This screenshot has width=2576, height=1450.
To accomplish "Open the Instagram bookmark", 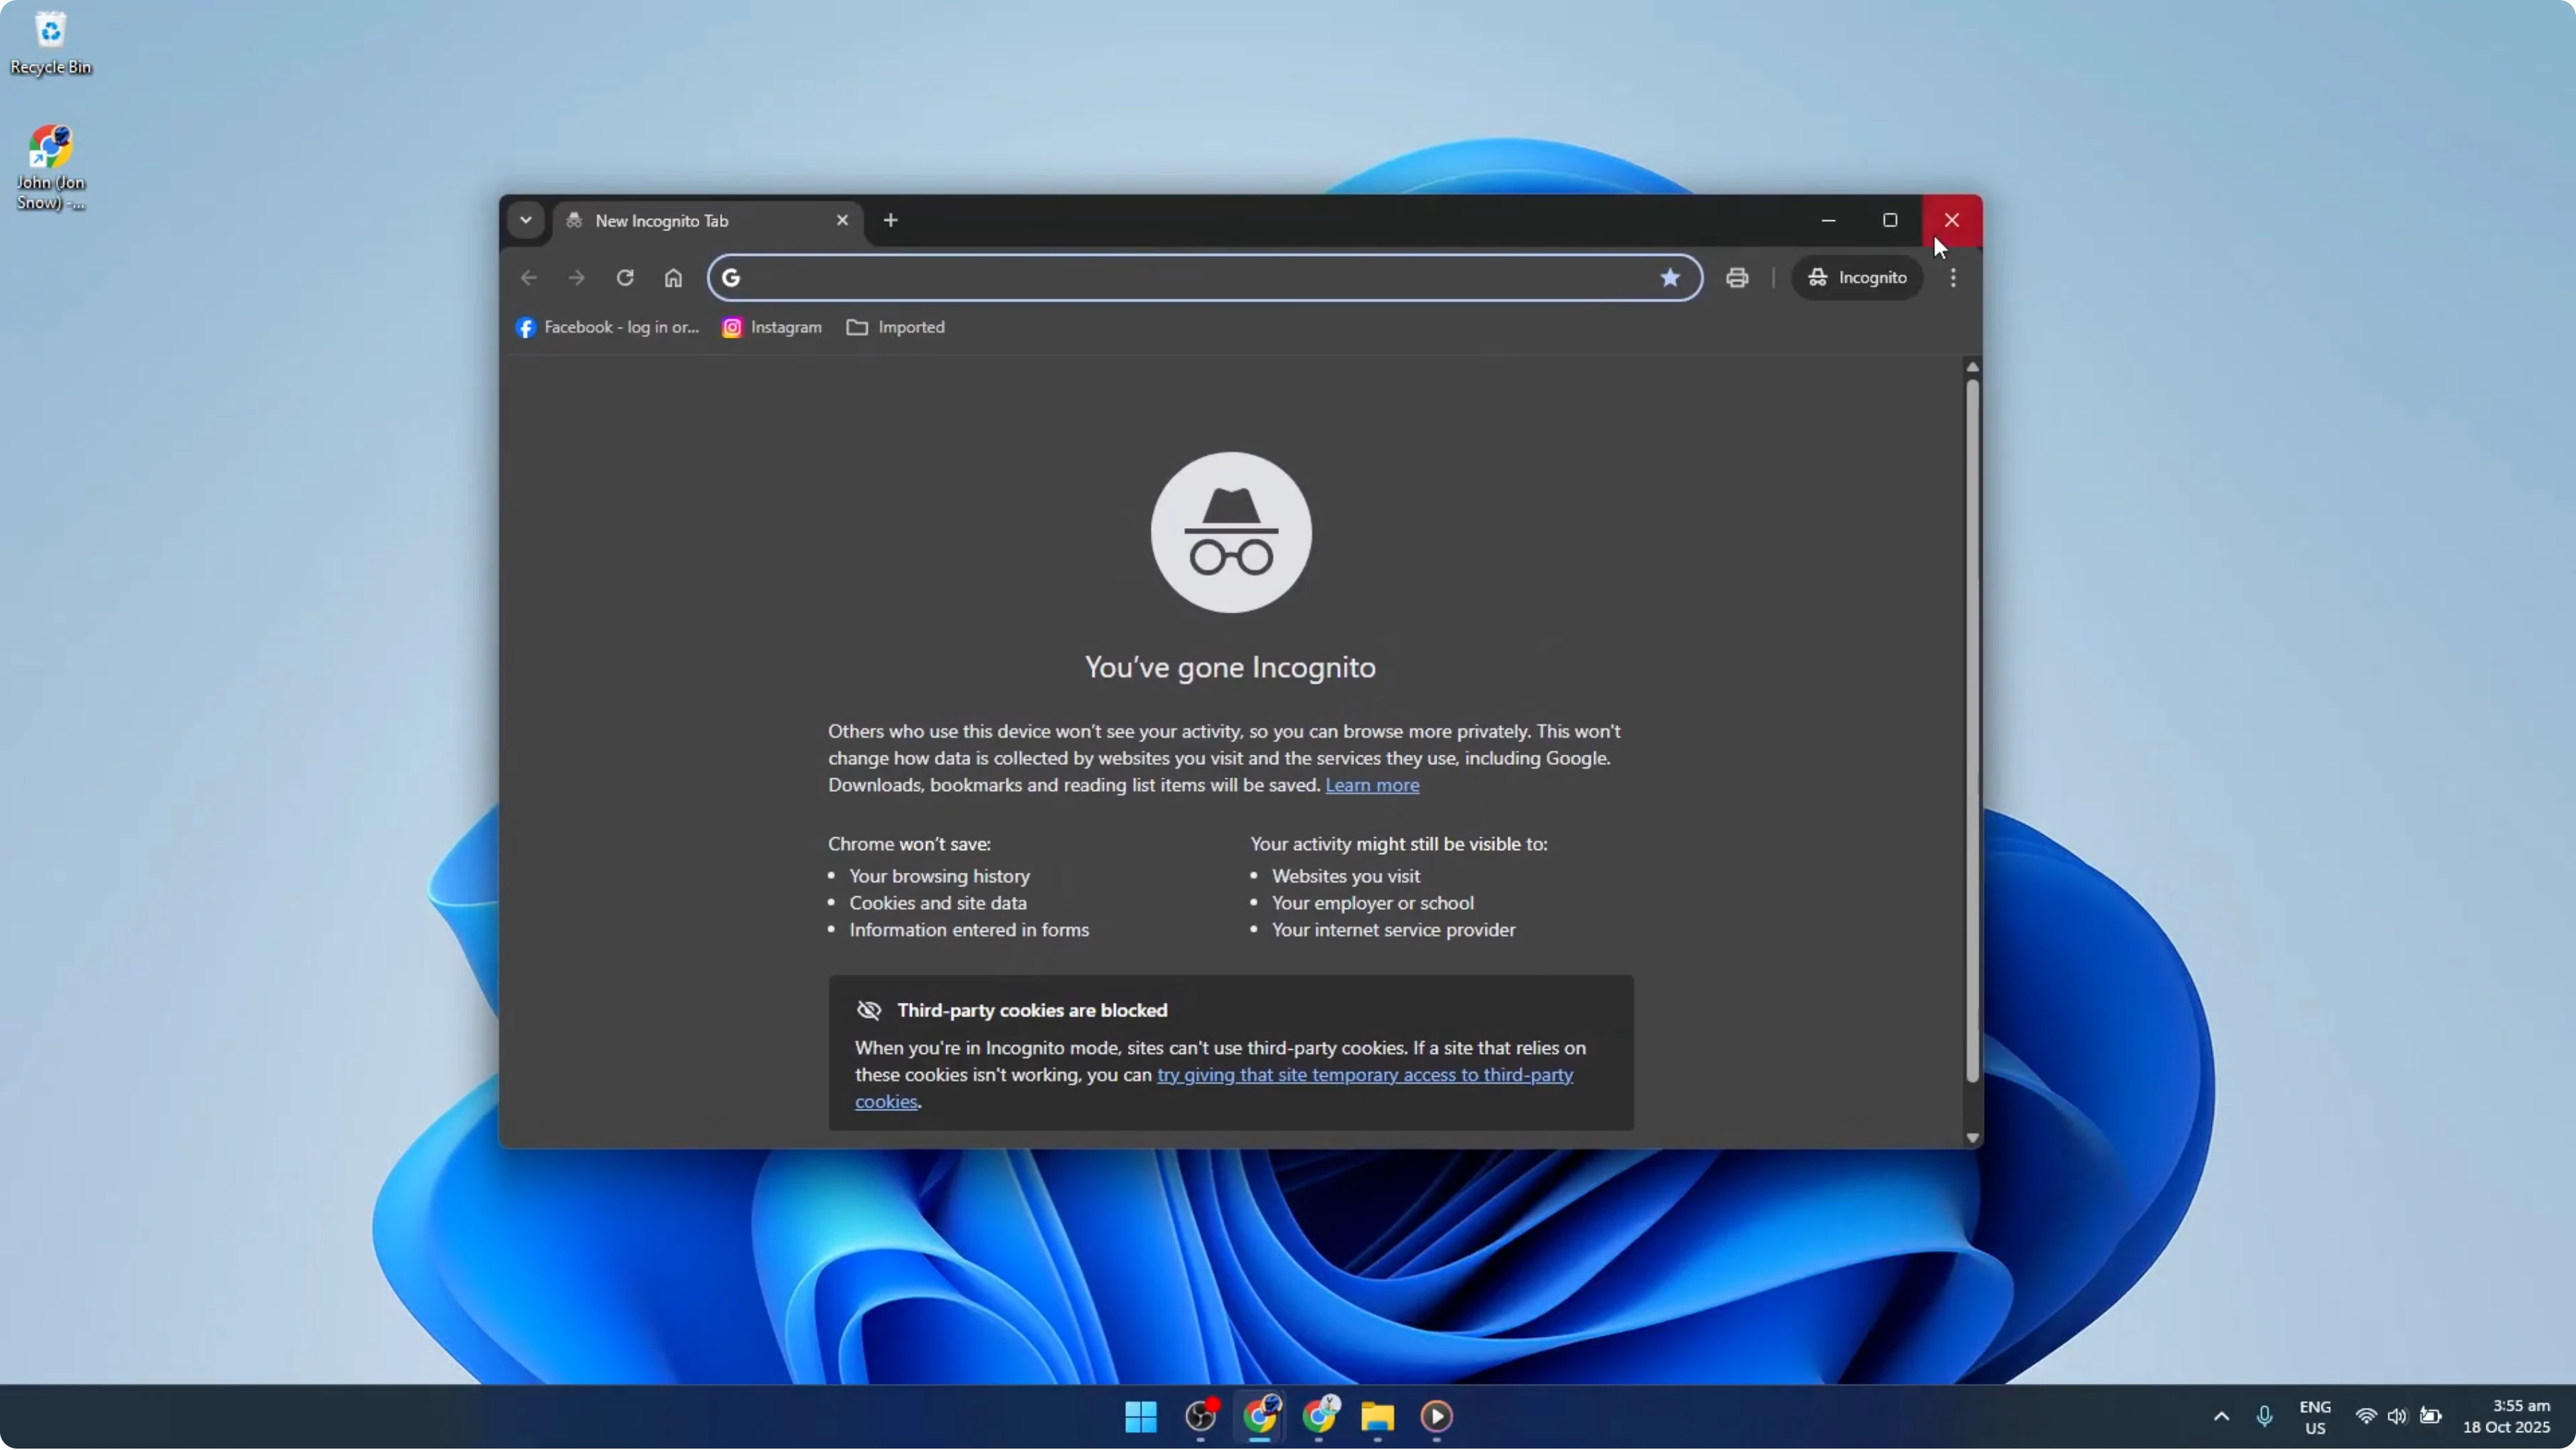I will tap(772, 328).
